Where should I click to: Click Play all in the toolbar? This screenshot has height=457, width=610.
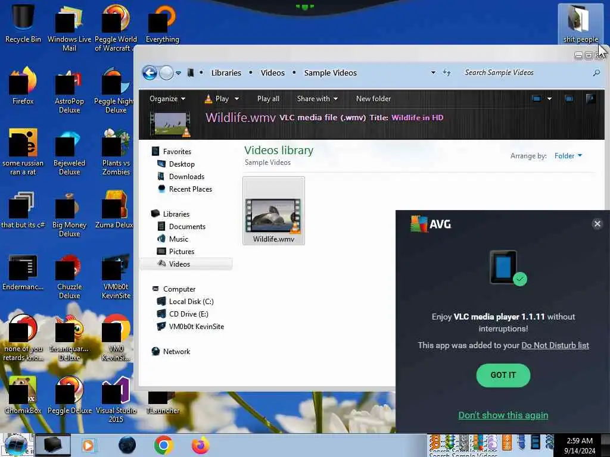coord(268,99)
